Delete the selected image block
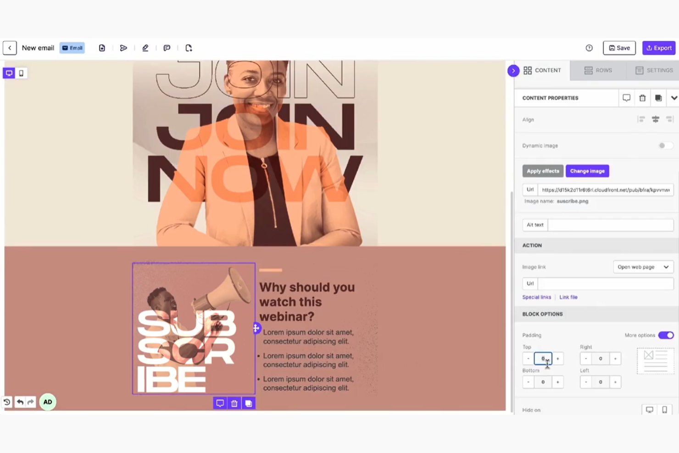Screen dimensions: 679x453 pos(234,403)
